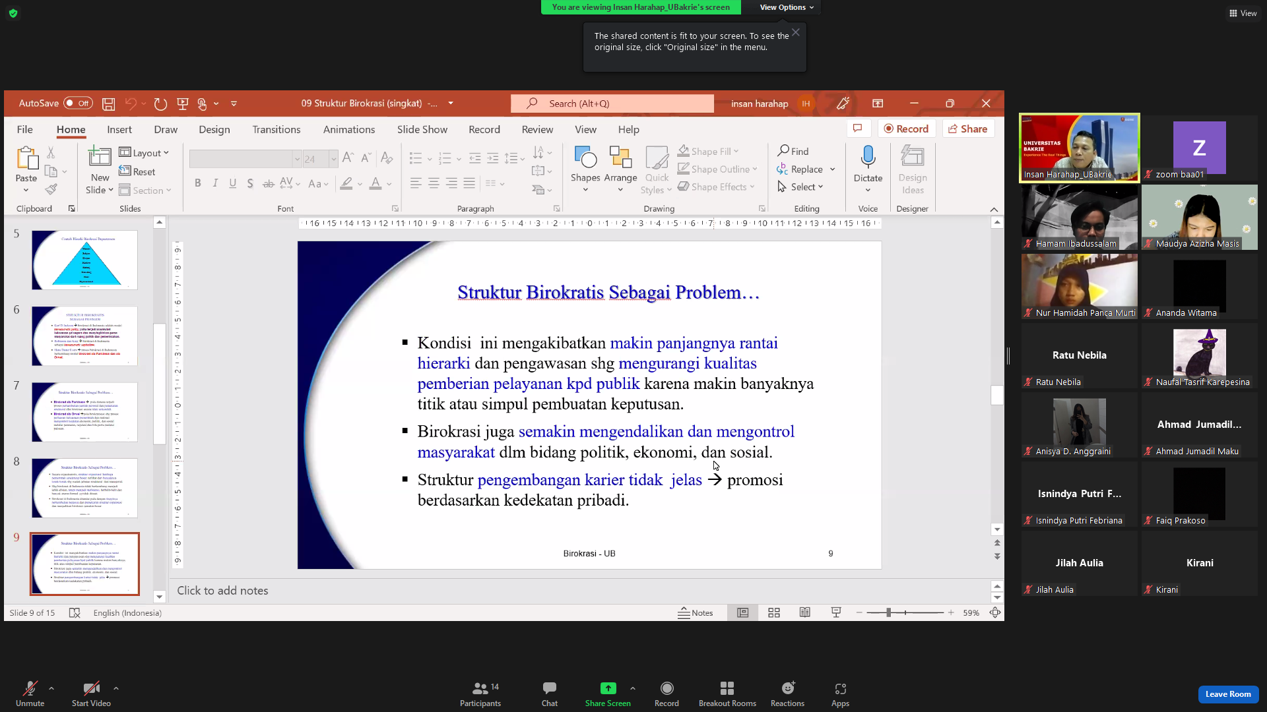Open text Highlight Color picker
Viewport: 1267px width, 712px height.
coord(346,183)
